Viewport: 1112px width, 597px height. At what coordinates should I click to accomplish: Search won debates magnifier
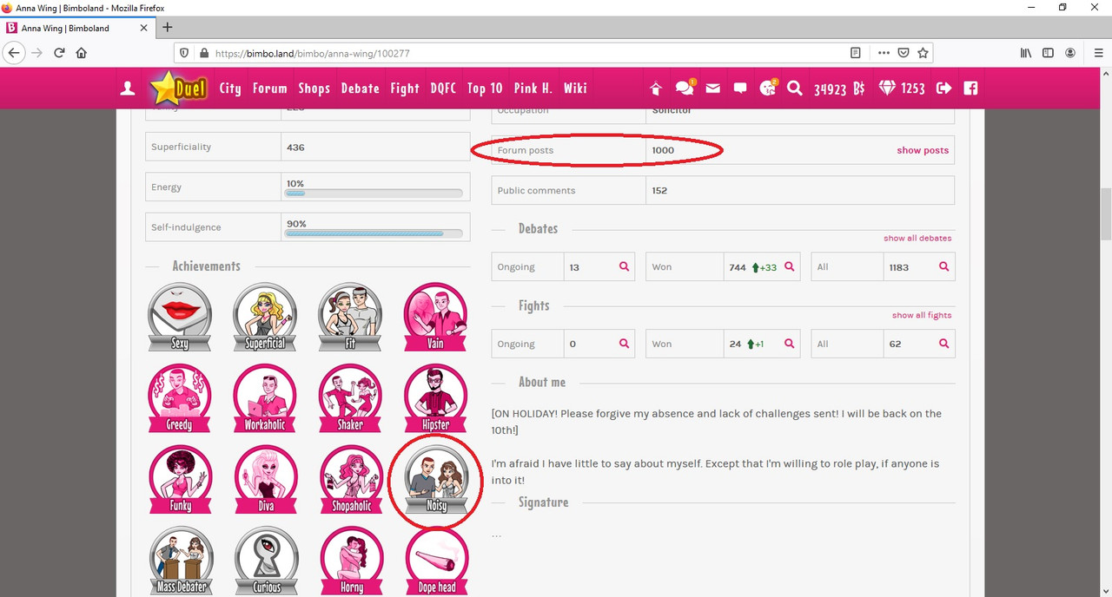click(789, 267)
